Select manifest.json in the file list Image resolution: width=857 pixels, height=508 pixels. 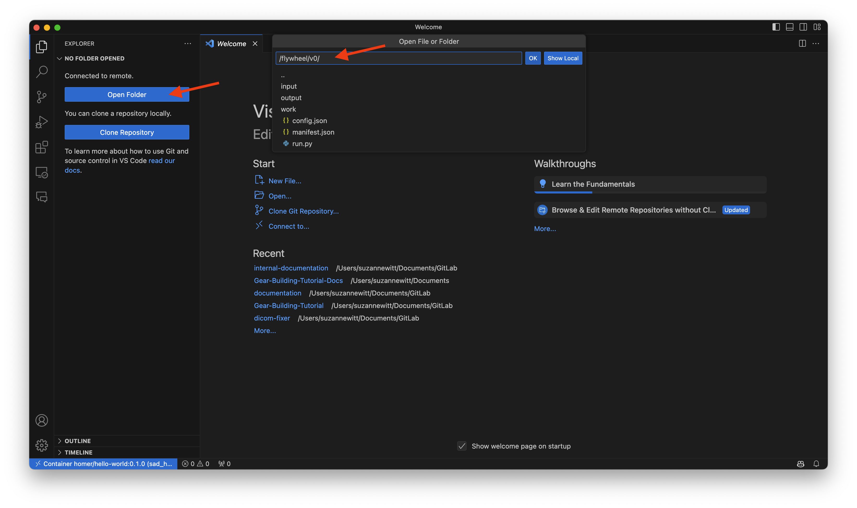[429, 132]
